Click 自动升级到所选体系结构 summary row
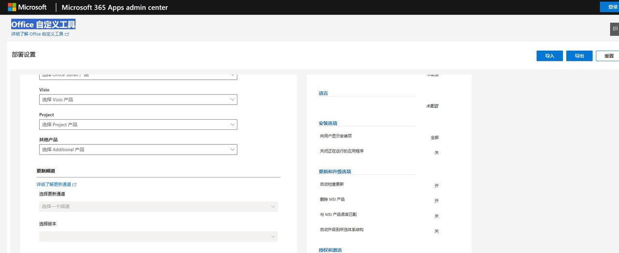Viewport: 619px width, 253px height. (x=380, y=230)
